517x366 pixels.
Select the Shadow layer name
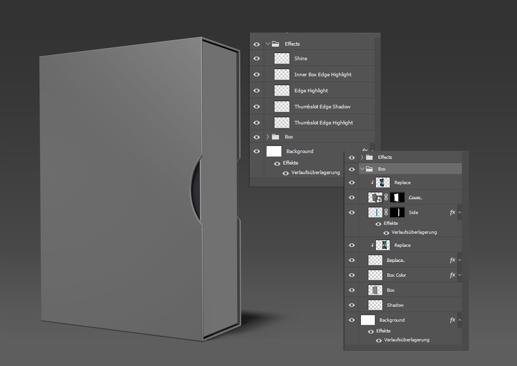[395, 305]
